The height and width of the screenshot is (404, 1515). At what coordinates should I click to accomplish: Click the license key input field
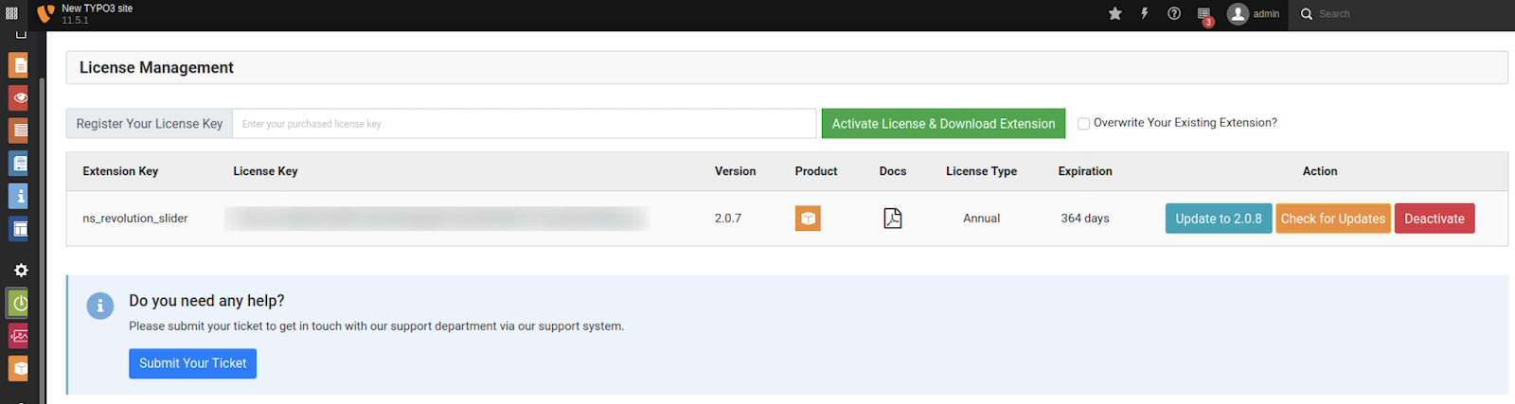pyautogui.click(x=525, y=124)
